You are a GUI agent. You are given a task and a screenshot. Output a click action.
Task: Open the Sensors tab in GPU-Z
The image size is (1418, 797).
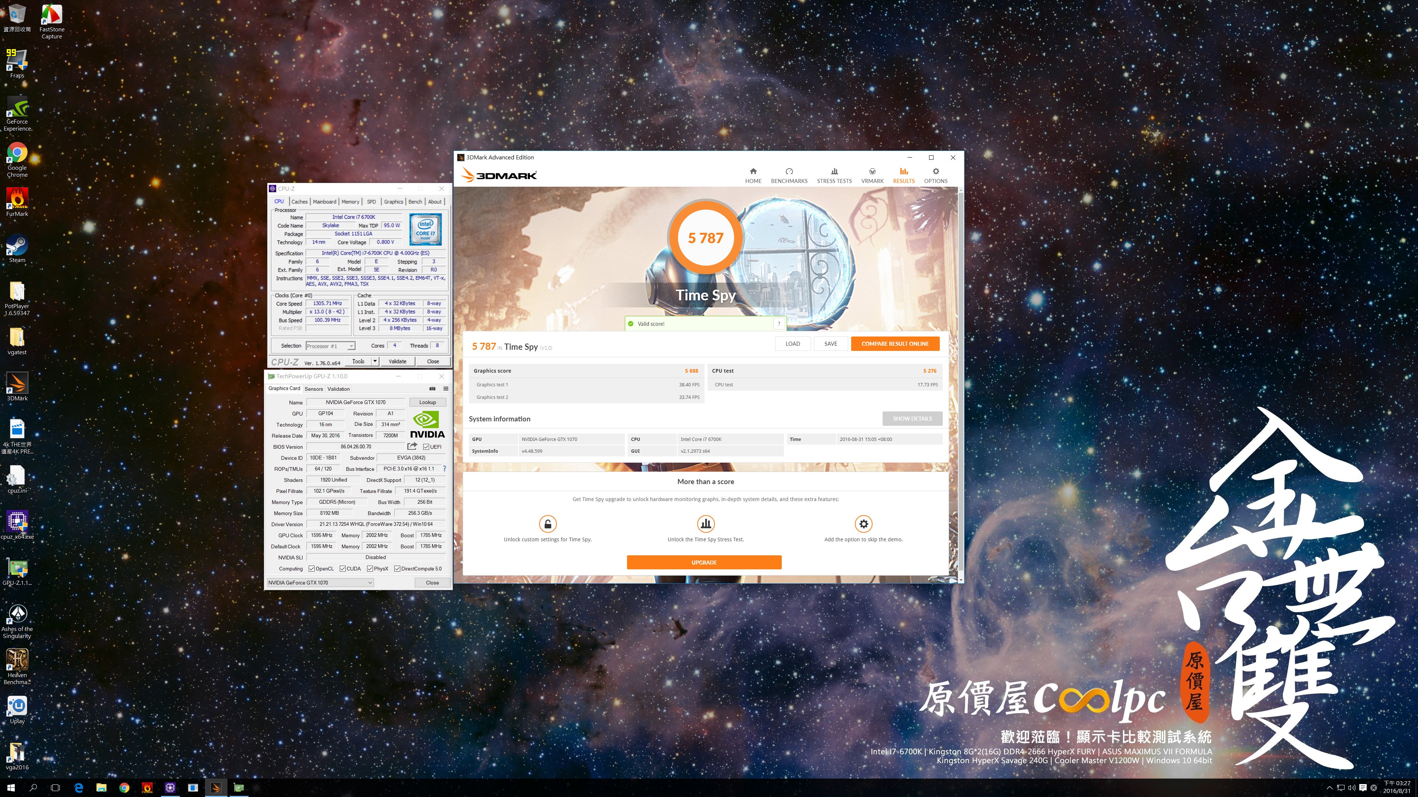click(314, 389)
